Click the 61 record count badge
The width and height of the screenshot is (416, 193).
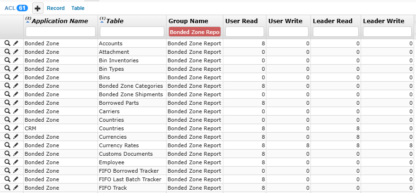[x=22, y=8]
